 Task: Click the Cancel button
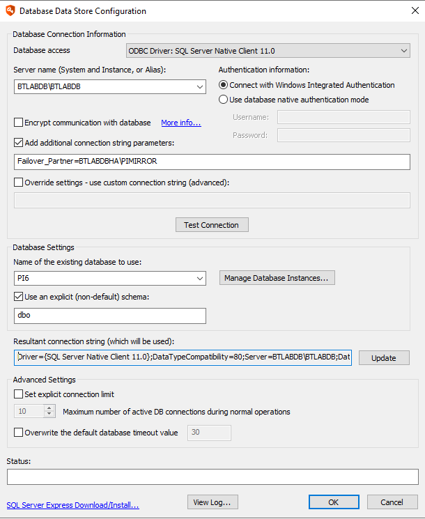point(392,502)
